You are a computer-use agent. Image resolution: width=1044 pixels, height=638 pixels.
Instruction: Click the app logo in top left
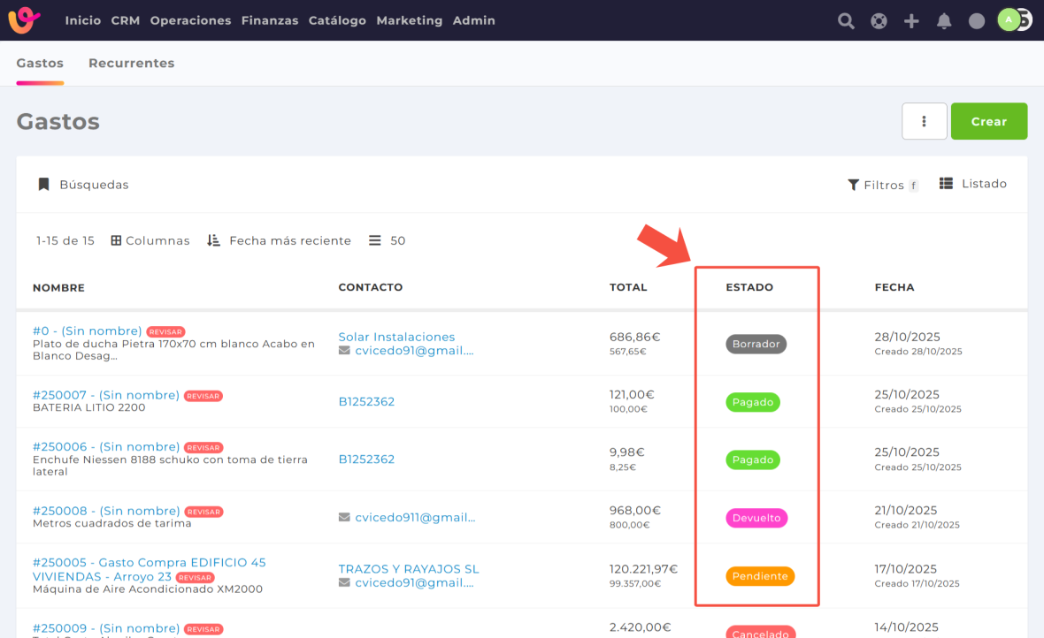pos(25,20)
